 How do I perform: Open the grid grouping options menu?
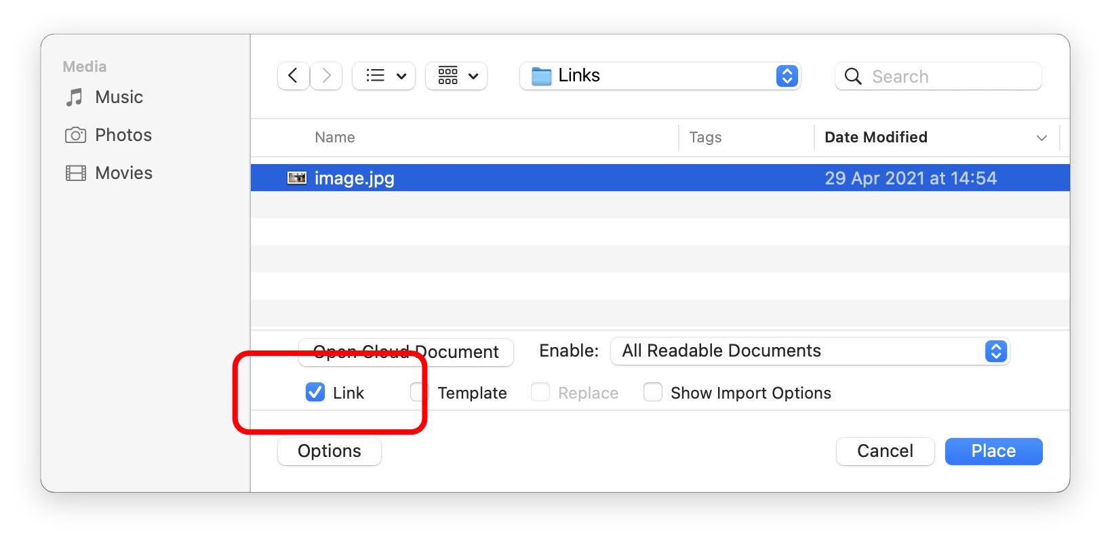(x=456, y=76)
